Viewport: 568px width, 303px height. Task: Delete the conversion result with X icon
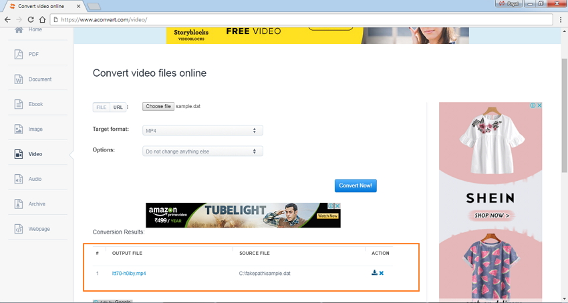click(382, 273)
